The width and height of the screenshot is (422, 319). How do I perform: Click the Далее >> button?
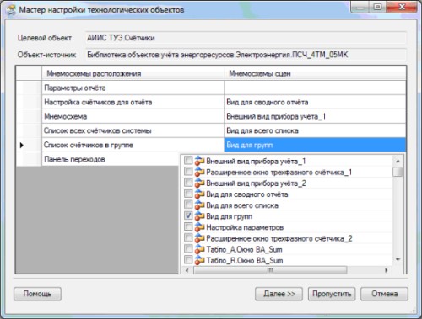(x=279, y=294)
